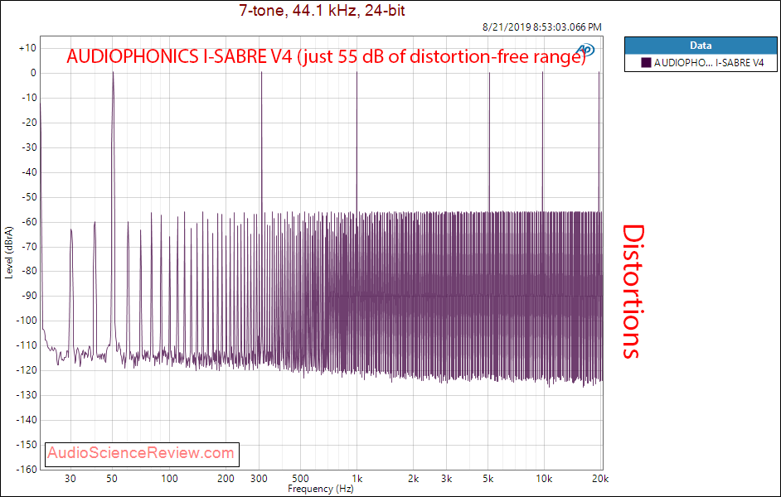
Task: Click the "100" frequency axis label
Action: (x=169, y=479)
